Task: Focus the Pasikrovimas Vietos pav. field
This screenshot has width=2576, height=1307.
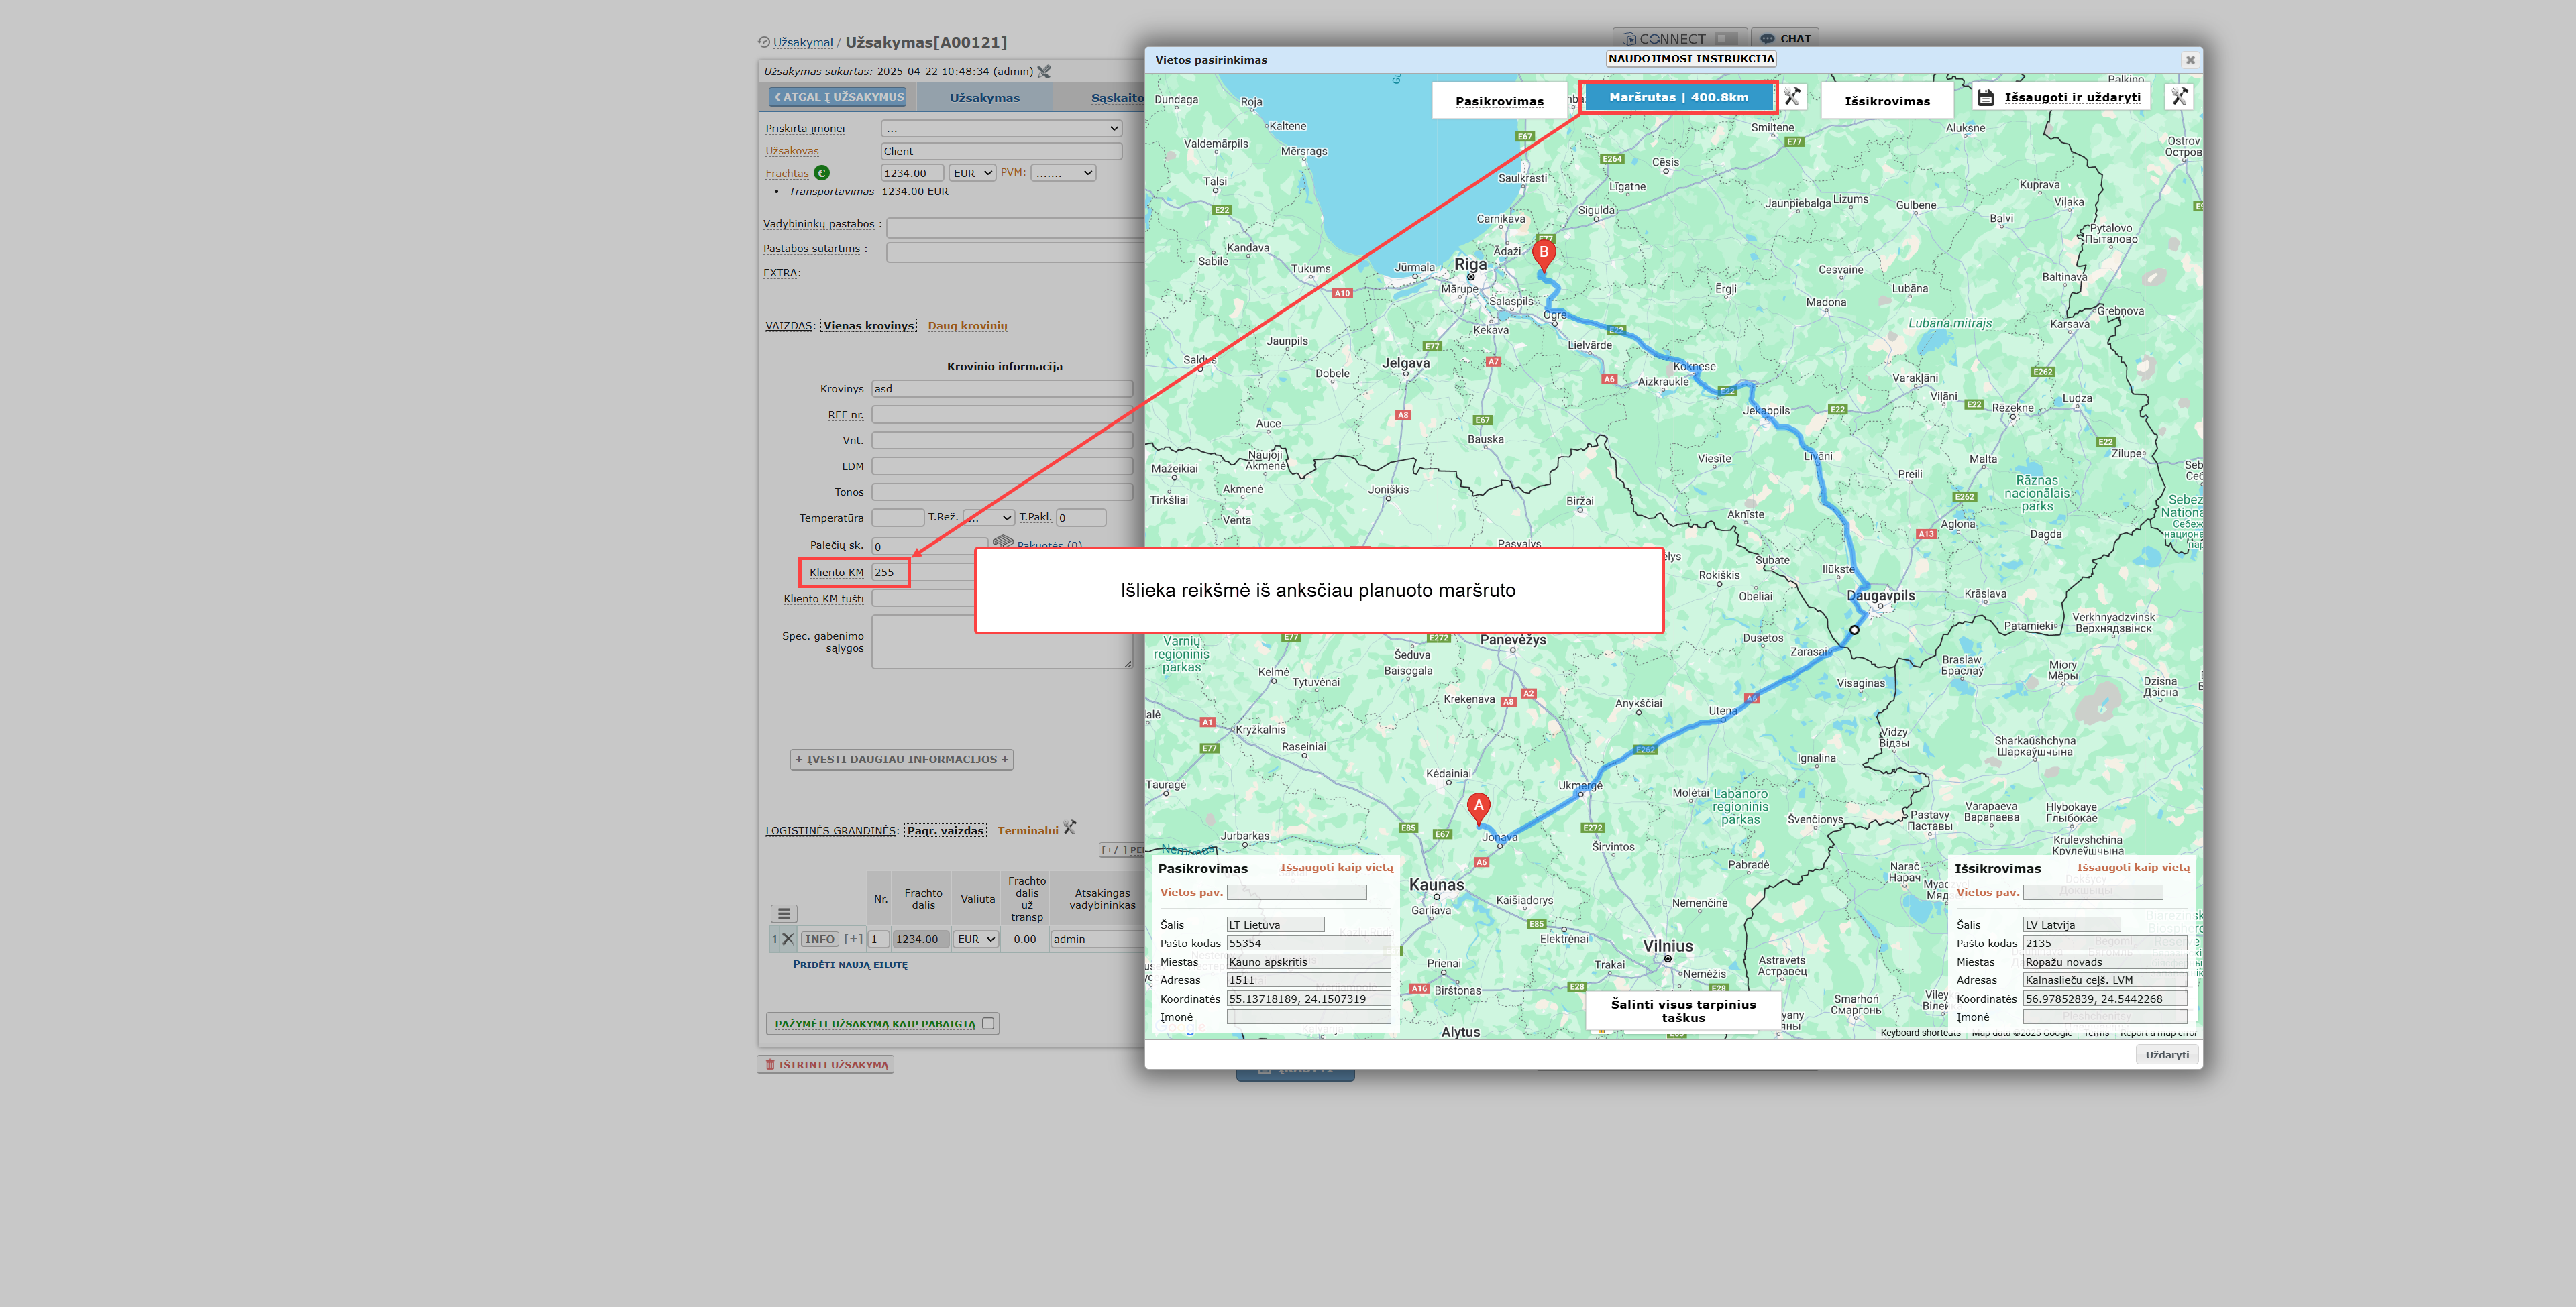Action: (1296, 892)
